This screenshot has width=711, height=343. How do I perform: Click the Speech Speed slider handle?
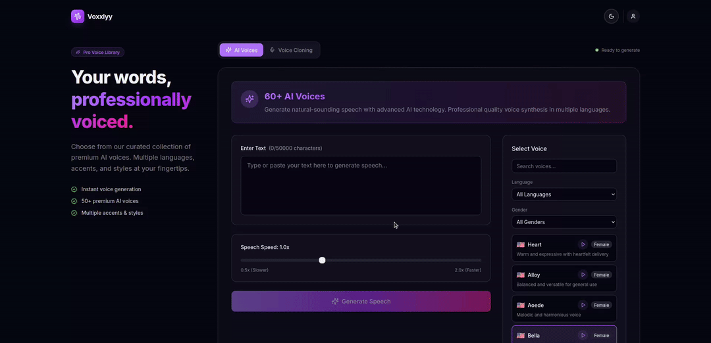point(322,260)
